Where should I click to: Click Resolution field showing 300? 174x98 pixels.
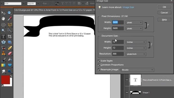click(x=118, y=54)
